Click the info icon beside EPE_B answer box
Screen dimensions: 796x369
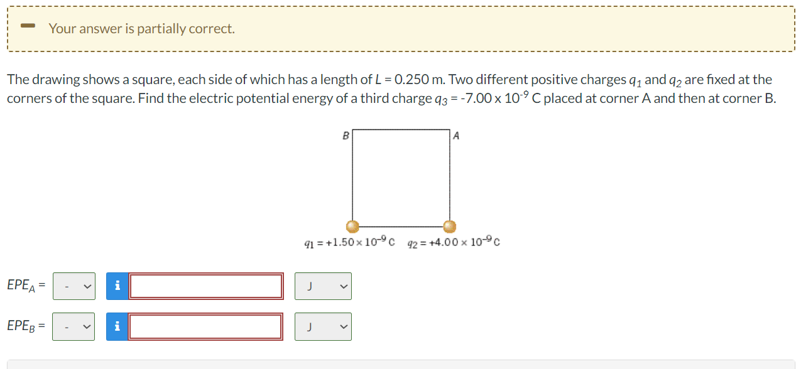tap(116, 326)
